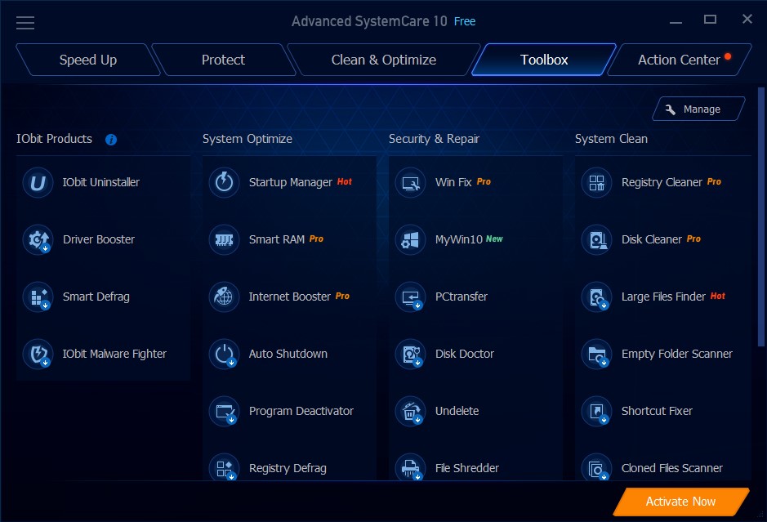Click the Disk Doctor icon
767x522 pixels.
(410, 355)
